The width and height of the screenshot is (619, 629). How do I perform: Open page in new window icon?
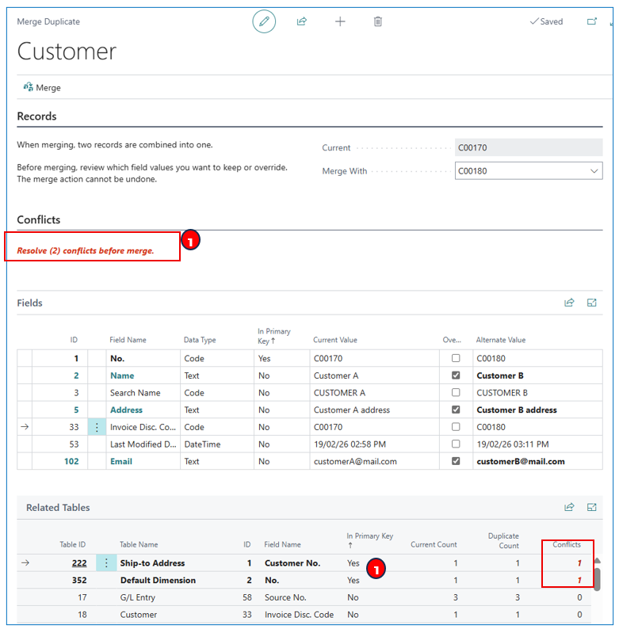pos(592,21)
